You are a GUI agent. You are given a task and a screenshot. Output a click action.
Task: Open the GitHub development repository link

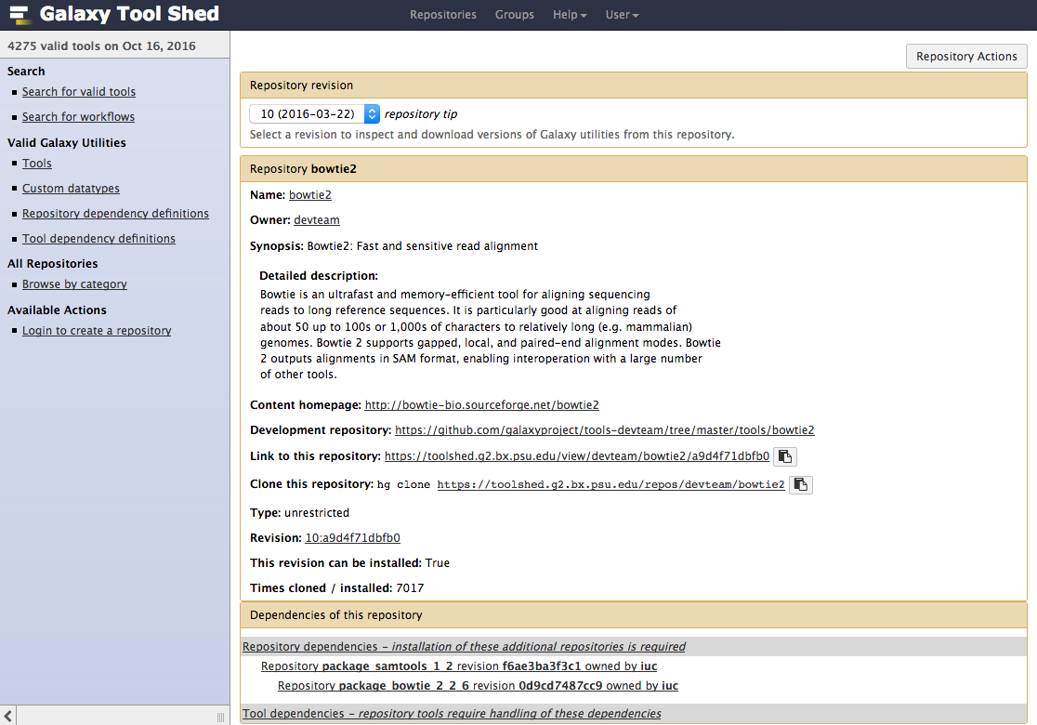(605, 430)
